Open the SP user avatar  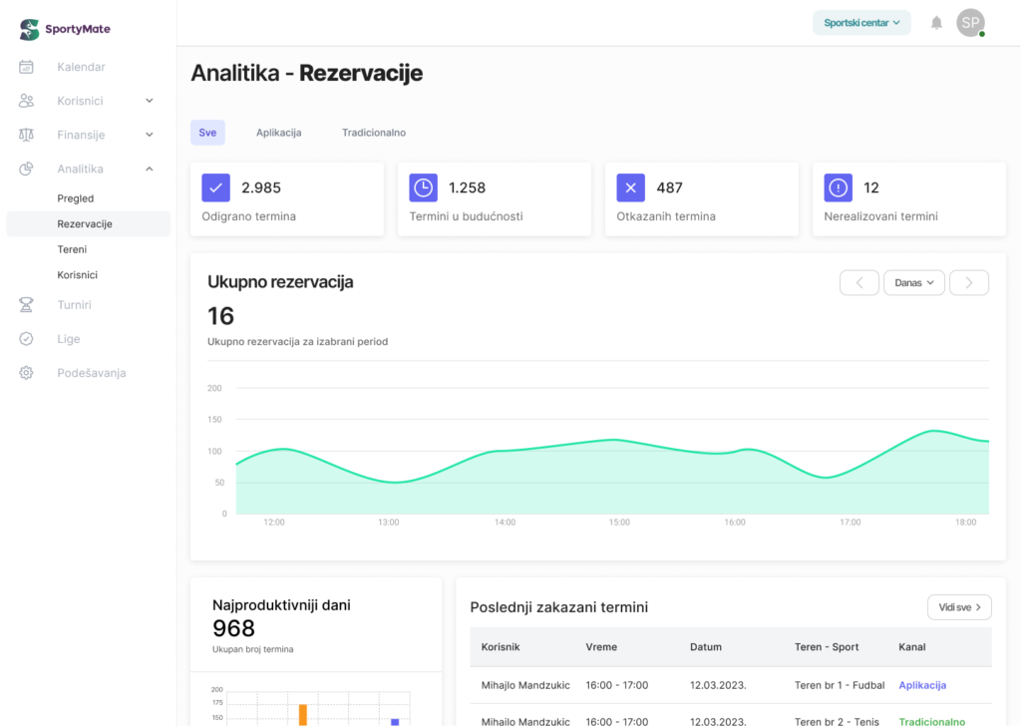point(970,23)
